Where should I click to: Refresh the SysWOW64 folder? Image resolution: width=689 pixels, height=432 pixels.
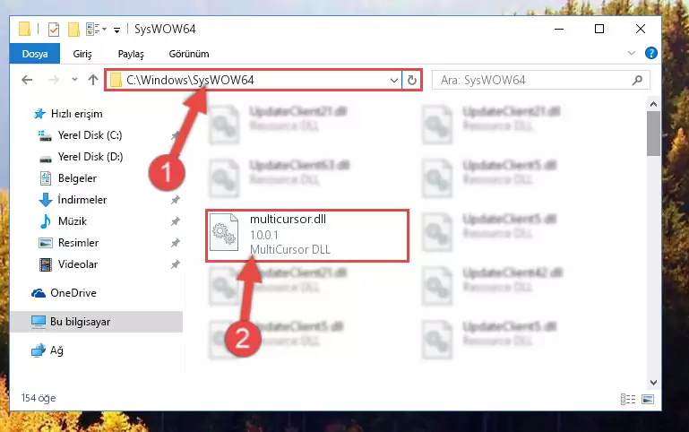pos(412,80)
